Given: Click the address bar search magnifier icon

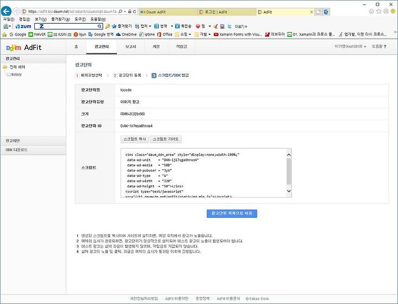Looking at the screenshot, I should [121, 12].
